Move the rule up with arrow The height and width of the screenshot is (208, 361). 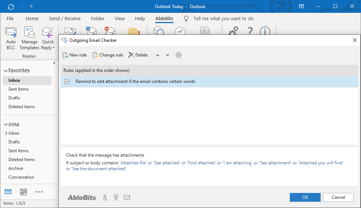(x=157, y=55)
